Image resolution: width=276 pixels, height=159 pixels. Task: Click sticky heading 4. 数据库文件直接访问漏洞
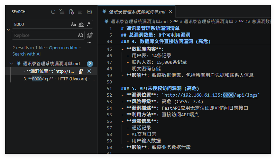pyautogui.click(x=166, y=41)
